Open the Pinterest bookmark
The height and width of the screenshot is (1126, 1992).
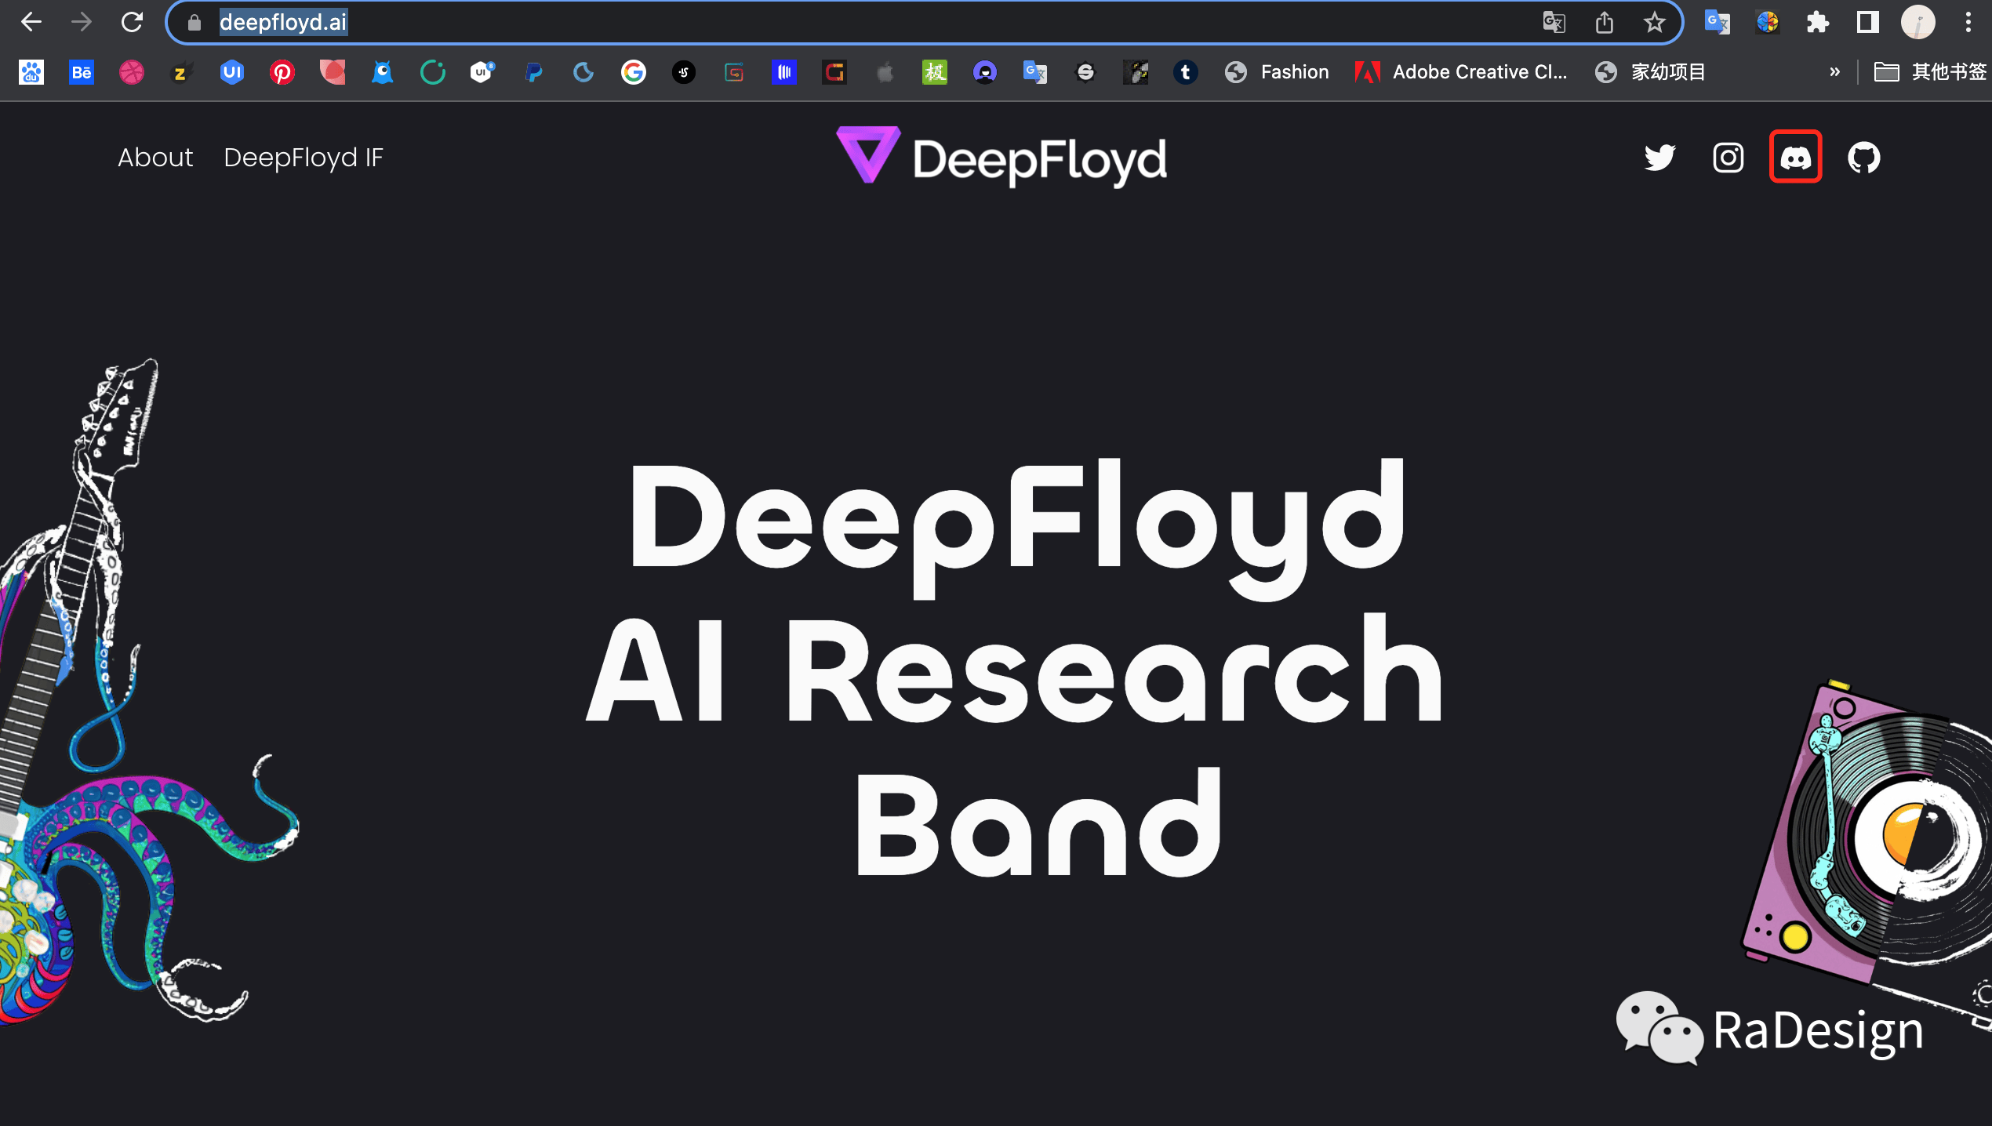click(x=282, y=72)
